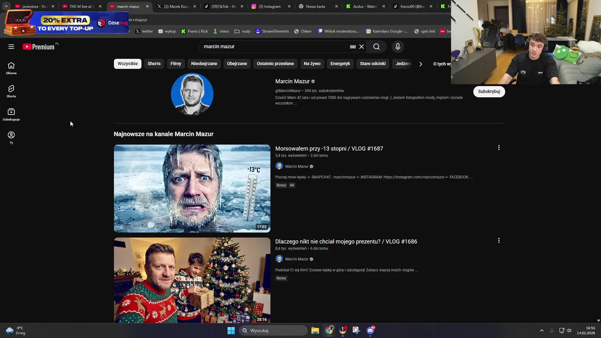The image size is (601, 338).
Task: Select the Wszystkie filter chip
Action: pyautogui.click(x=128, y=64)
